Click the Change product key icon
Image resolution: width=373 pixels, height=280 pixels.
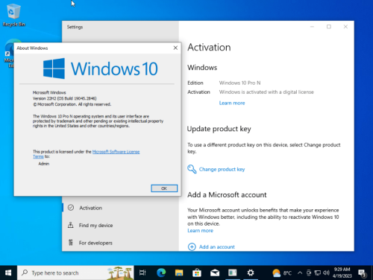coord(192,169)
